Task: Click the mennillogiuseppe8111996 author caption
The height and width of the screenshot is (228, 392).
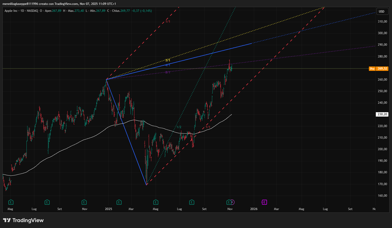Action: pyautogui.click(x=20, y=4)
